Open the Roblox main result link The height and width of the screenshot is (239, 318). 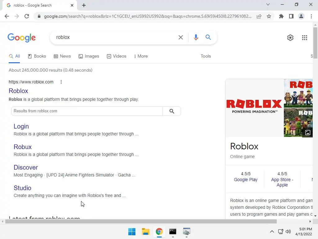click(18, 91)
